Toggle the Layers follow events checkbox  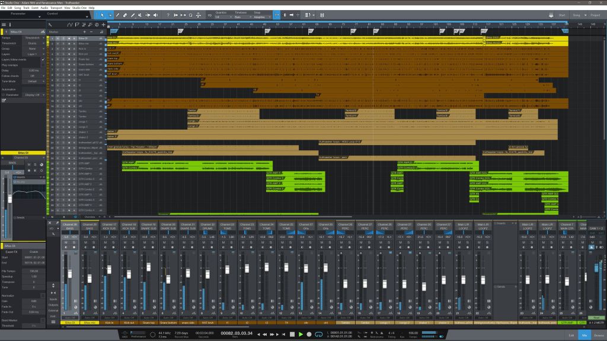(43, 59)
